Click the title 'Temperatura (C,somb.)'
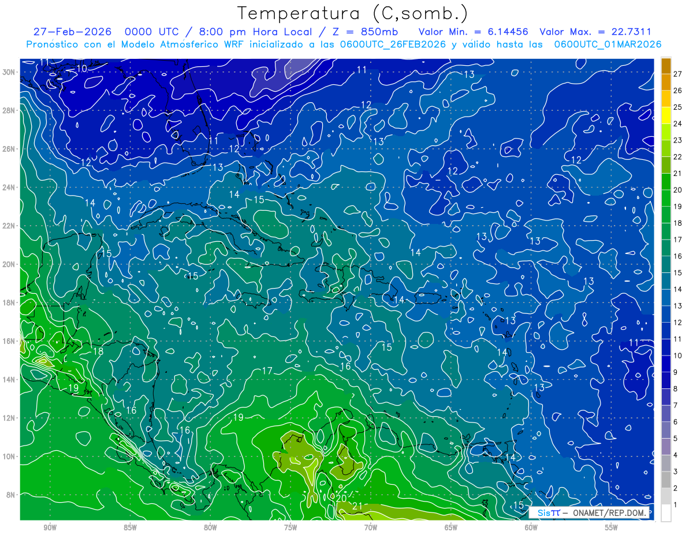 pos(353,13)
